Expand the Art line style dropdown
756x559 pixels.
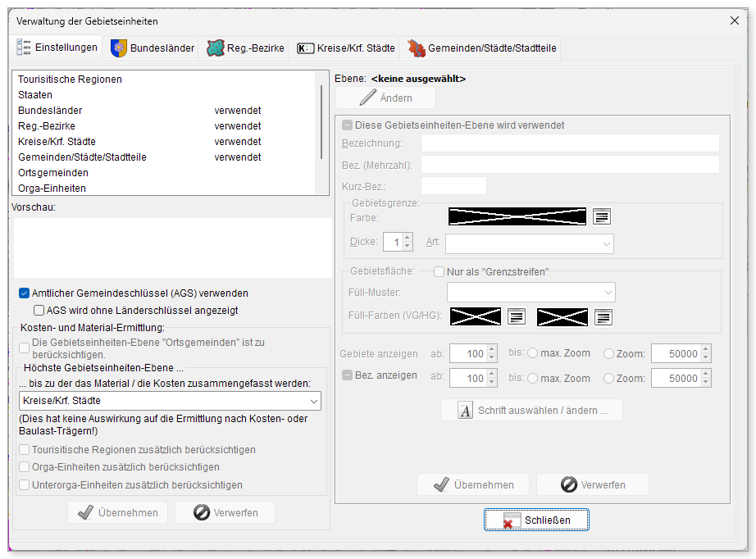[530, 243]
